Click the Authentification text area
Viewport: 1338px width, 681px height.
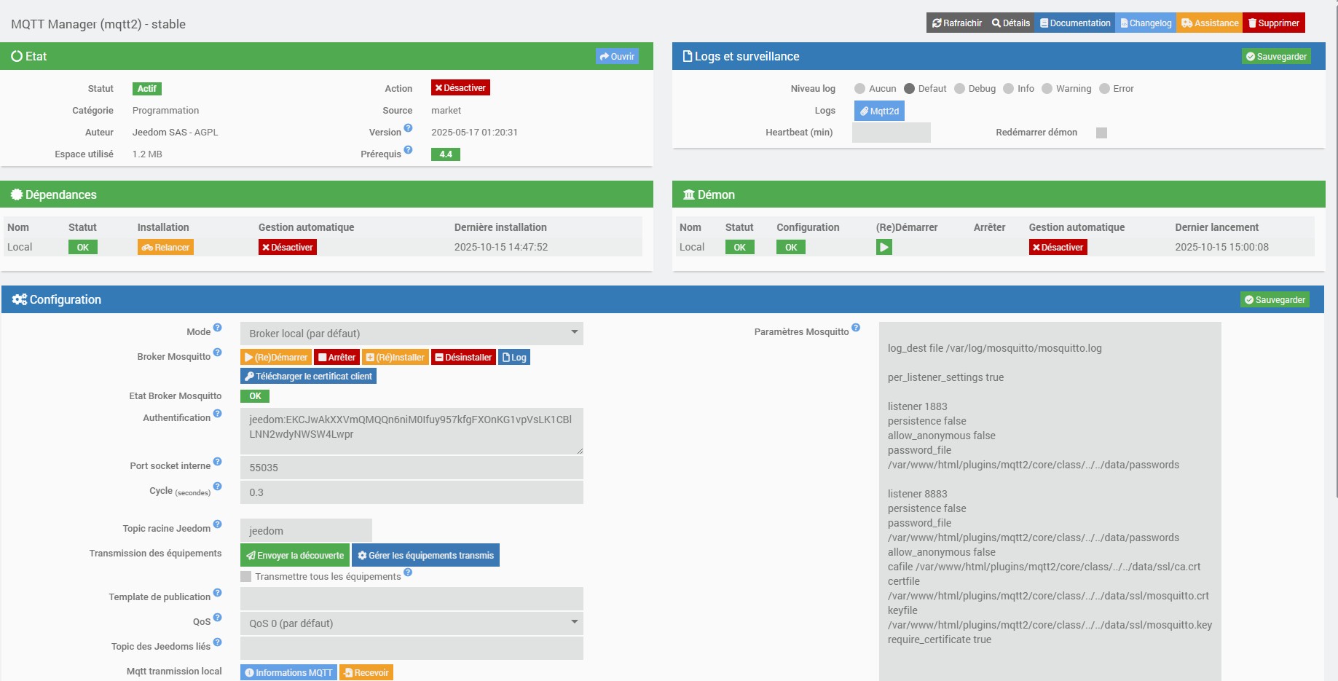click(x=412, y=431)
